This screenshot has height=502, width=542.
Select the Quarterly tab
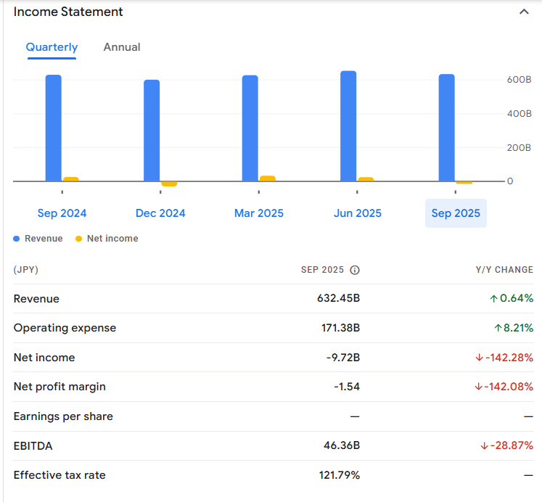coord(52,47)
